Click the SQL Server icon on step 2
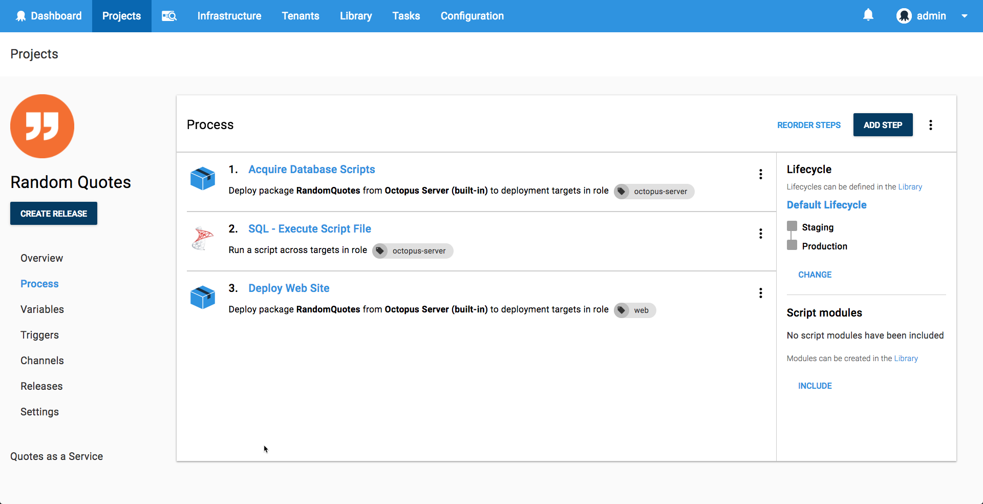The height and width of the screenshot is (504, 983). (203, 238)
